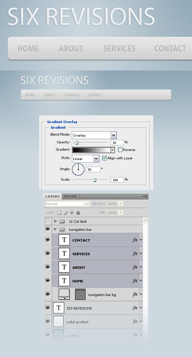Expand SERVICES layer effects arrow
Image resolution: width=192 pixels, height=357 pixels.
pyautogui.click(x=141, y=254)
